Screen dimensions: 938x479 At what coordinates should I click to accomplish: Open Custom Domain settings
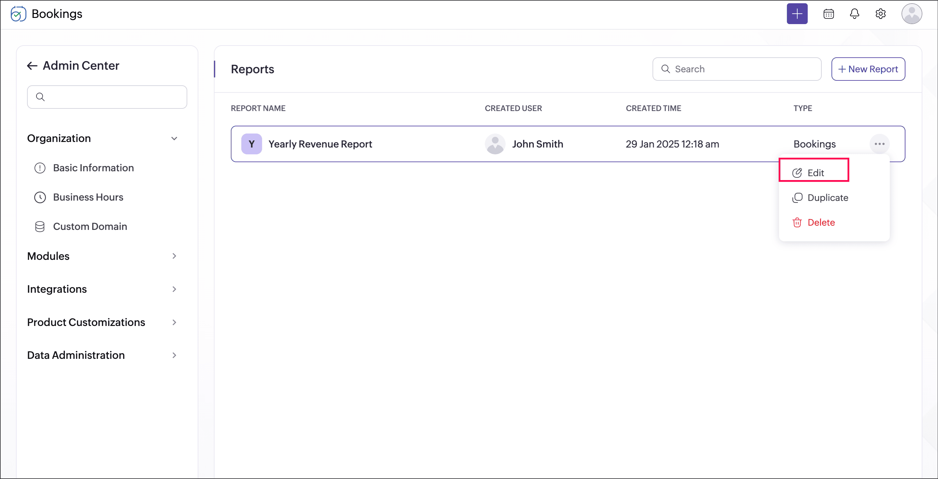point(90,226)
